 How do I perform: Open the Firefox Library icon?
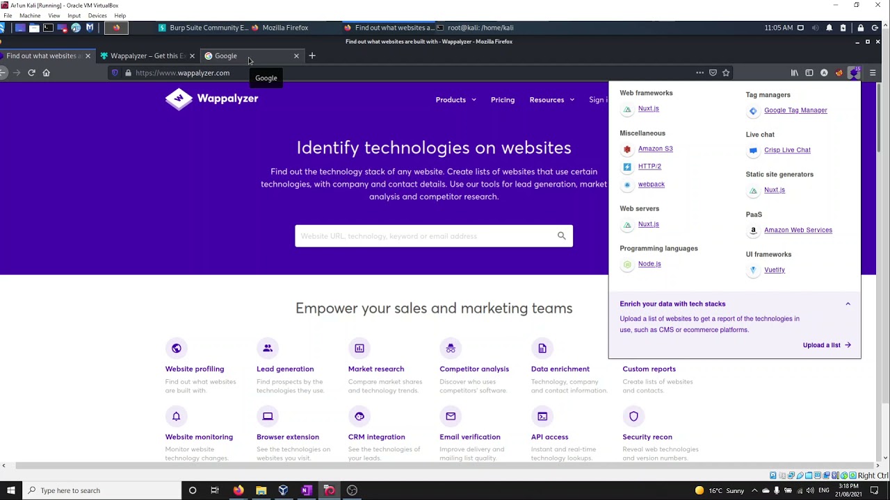[795, 73]
